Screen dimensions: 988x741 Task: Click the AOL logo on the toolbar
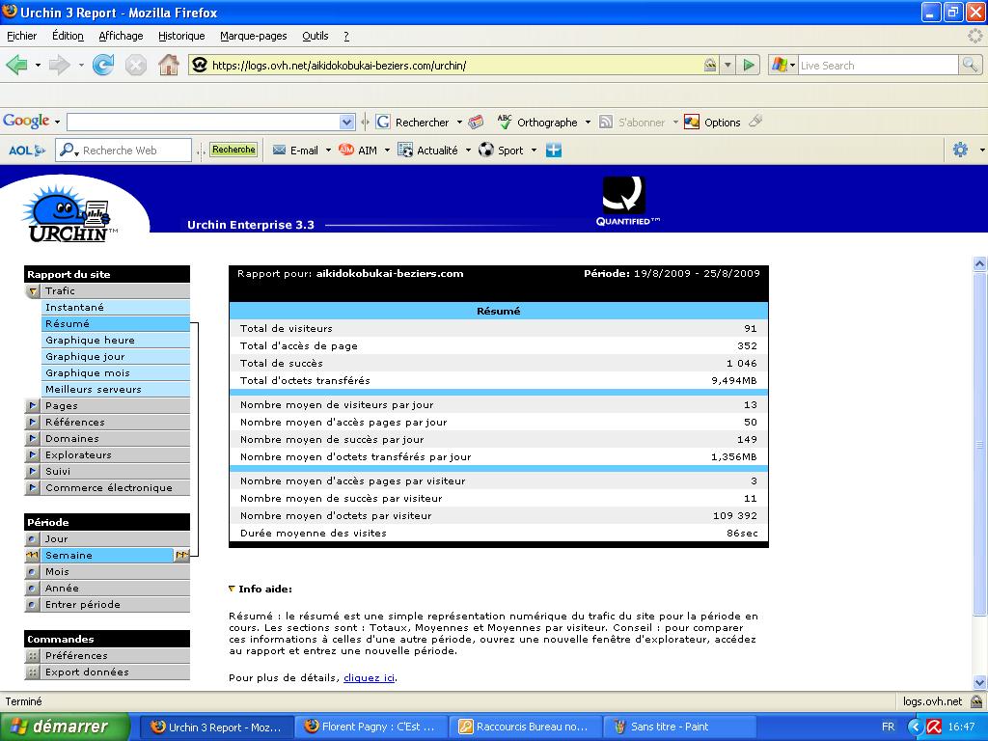pyautogui.click(x=27, y=151)
